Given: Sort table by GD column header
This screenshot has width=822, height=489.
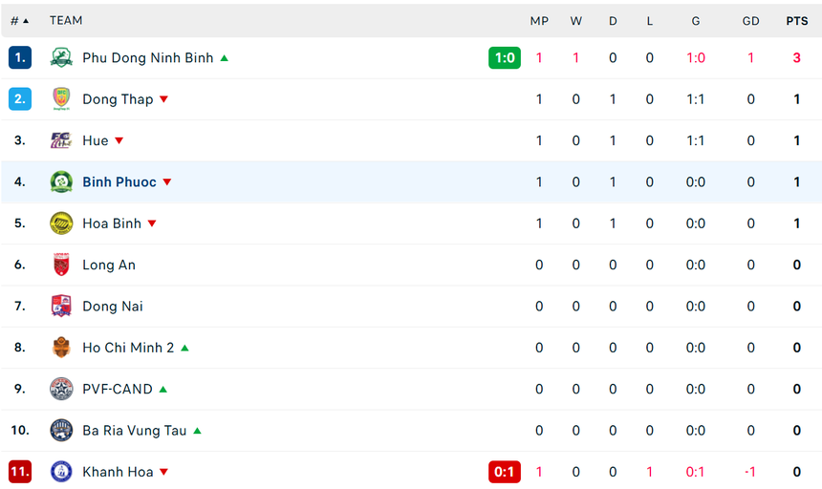Looking at the screenshot, I should (750, 20).
